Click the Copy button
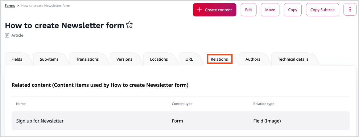The height and width of the screenshot is (137, 359). click(x=292, y=10)
